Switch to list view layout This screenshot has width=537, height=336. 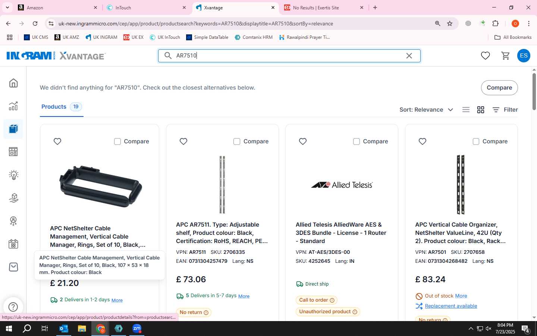pos(466,110)
